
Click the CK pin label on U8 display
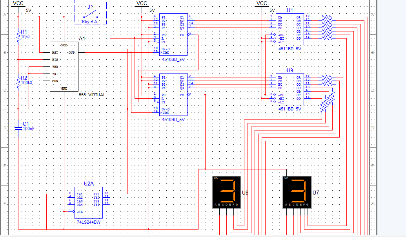coord(216,178)
